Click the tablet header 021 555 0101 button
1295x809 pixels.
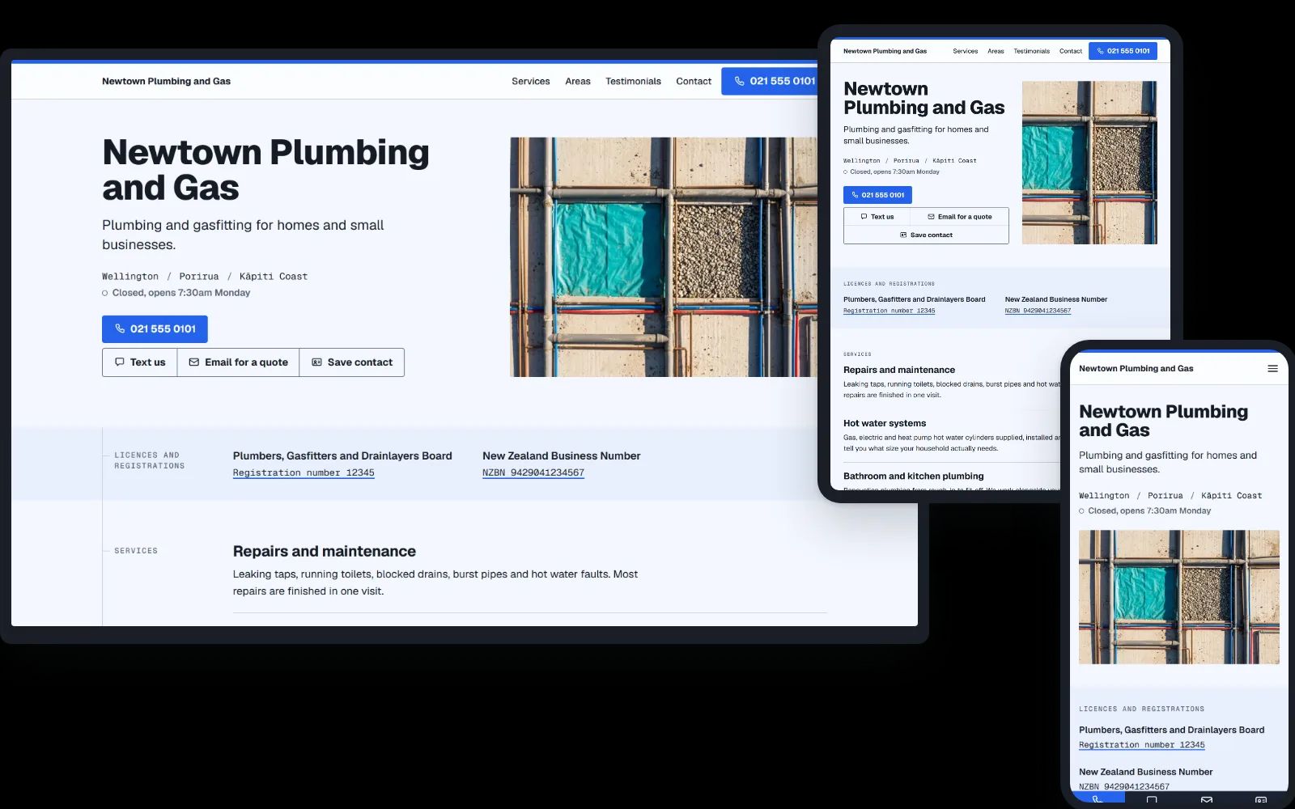tap(1123, 51)
